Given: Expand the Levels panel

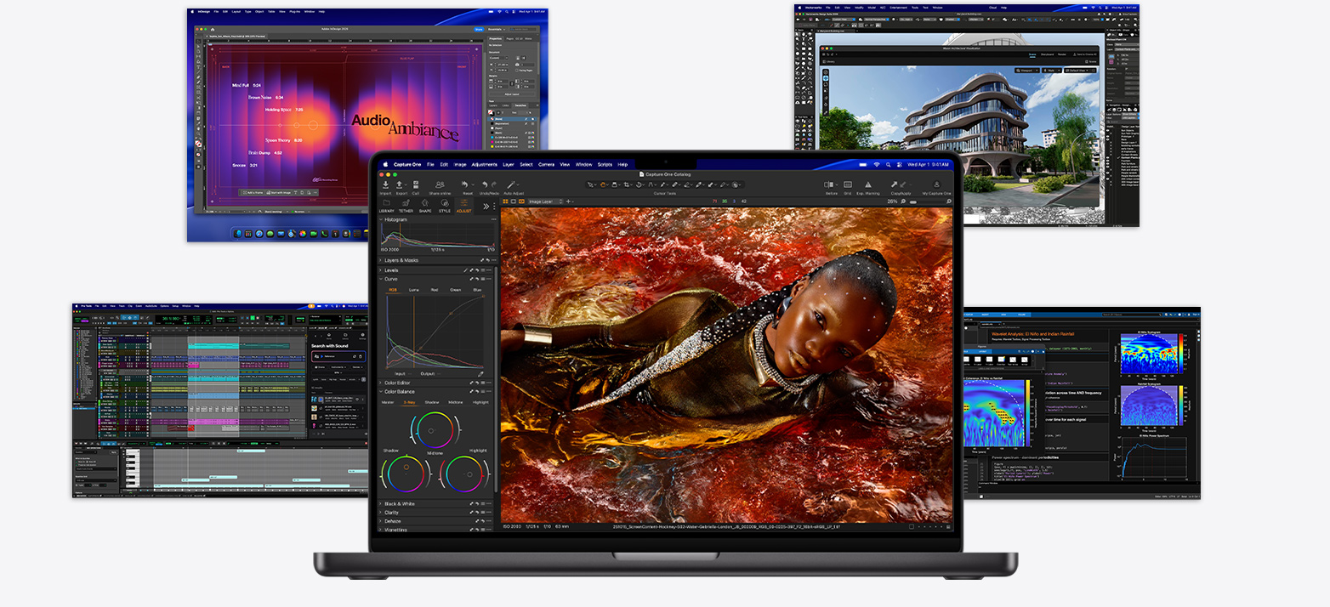Looking at the screenshot, I should (x=381, y=270).
